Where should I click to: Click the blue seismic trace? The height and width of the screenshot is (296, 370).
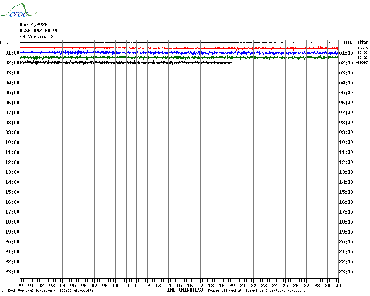[x=179, y=53]
